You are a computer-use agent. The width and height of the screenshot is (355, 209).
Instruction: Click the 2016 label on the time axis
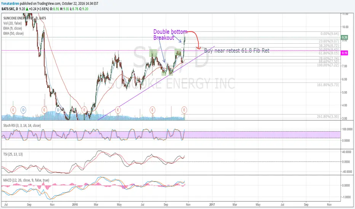click(x=75, y=205)
